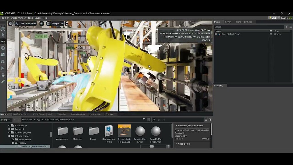Toggle the LIVE sync button
This screenshot has width=293, height=165.
point(272,18)
